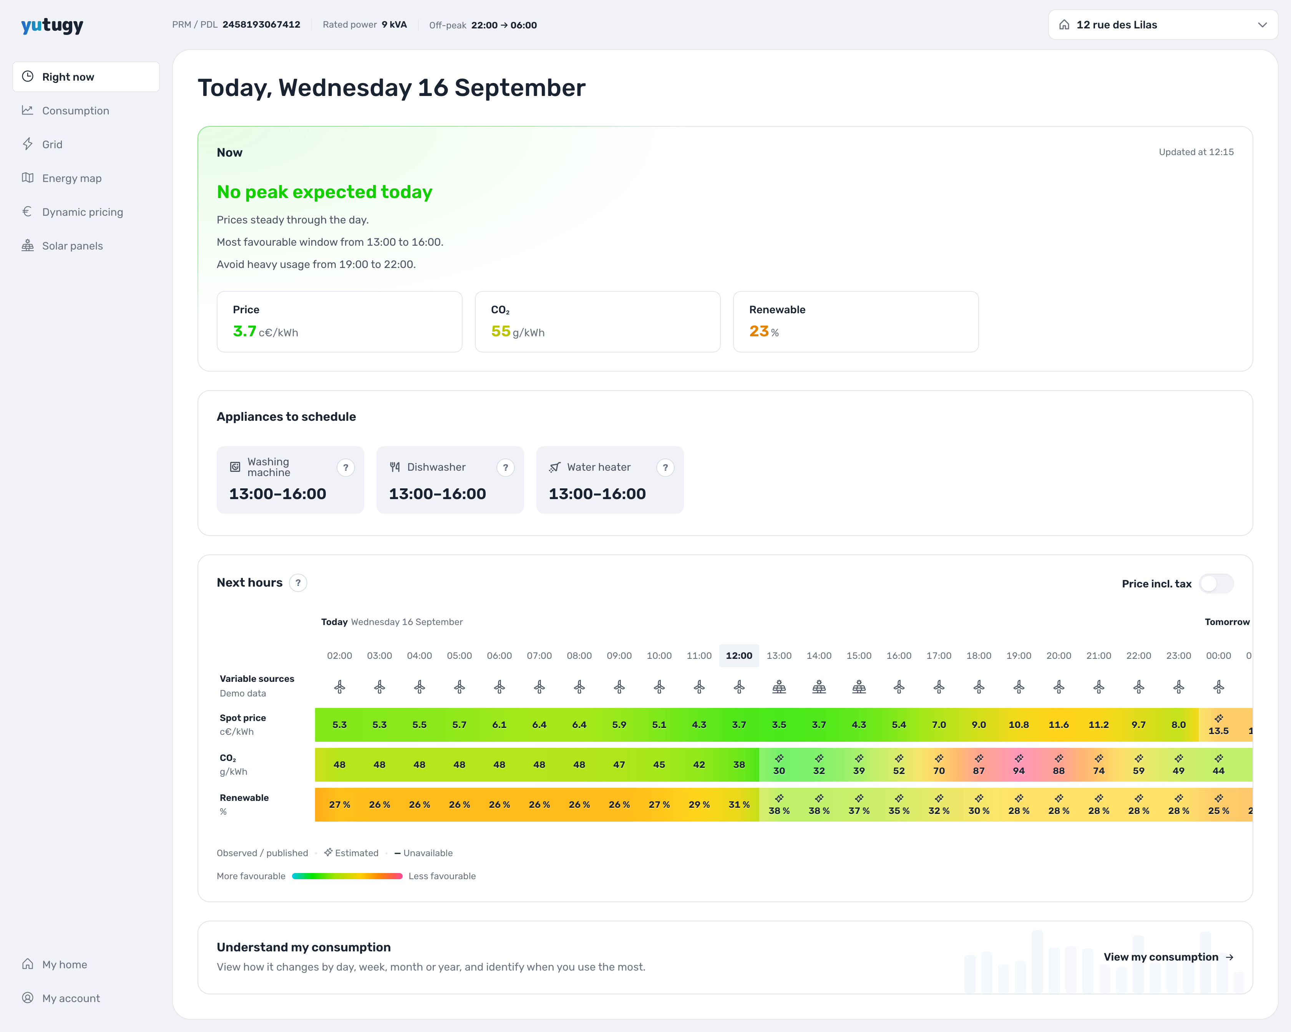
Task: Open My account in the sidebar
Action: [86, 998]
